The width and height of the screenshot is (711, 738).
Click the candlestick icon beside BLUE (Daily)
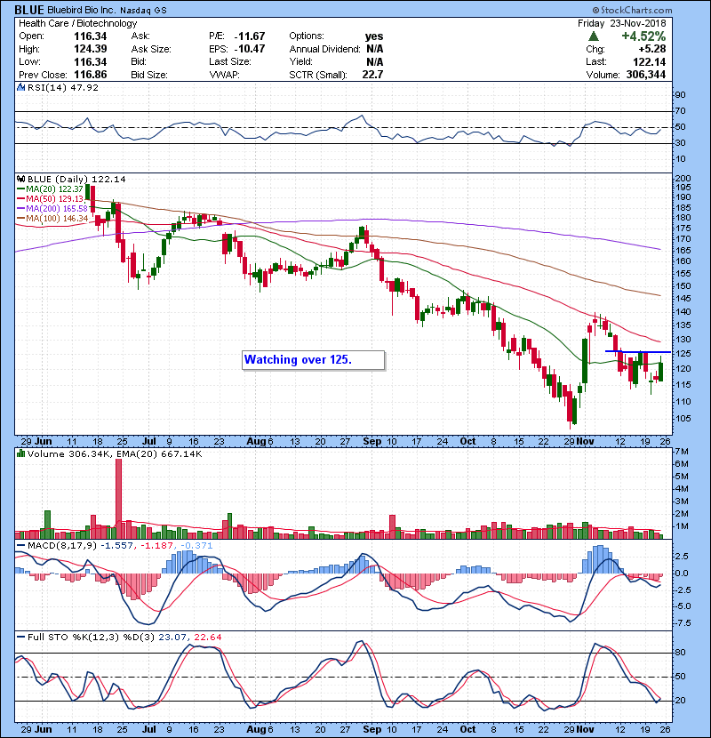click(x=20, y=179)
